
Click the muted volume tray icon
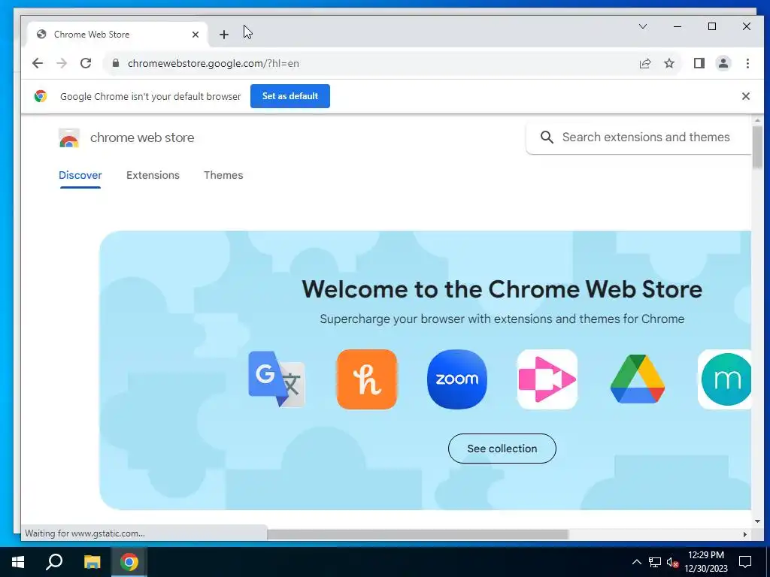[x=672, y=562]
